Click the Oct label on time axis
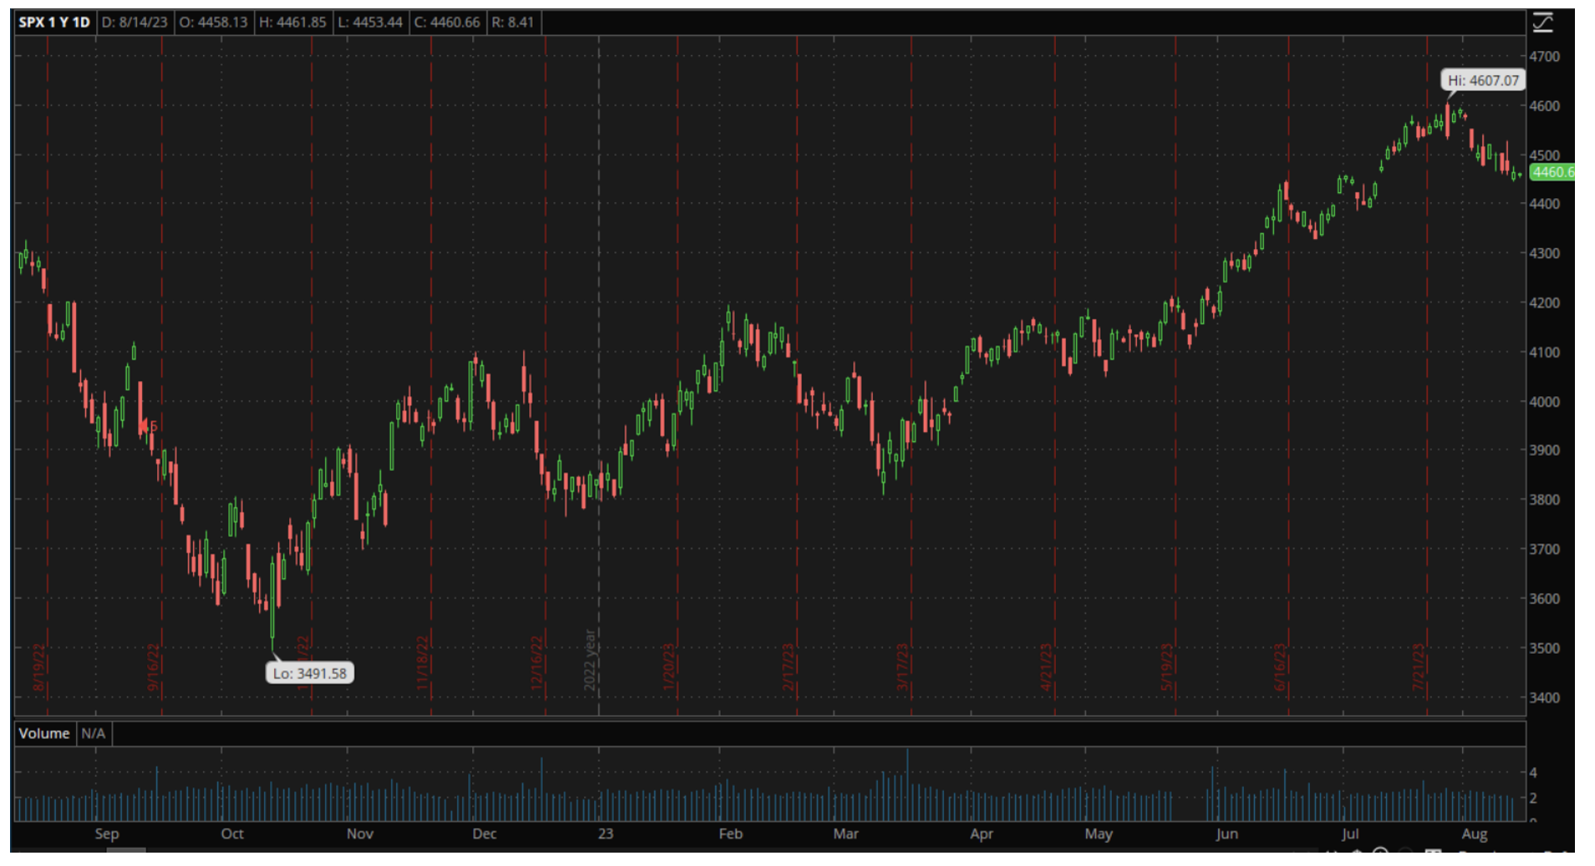 [x=232, y=833]
